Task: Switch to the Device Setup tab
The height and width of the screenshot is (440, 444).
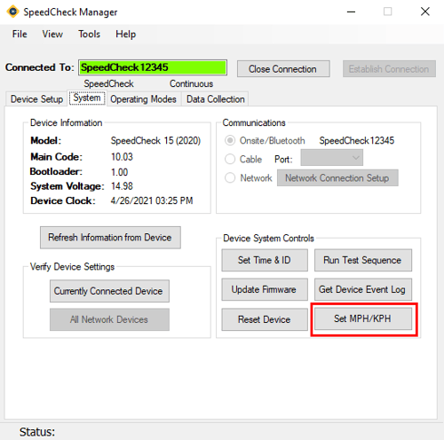Action: coord(36,98)
